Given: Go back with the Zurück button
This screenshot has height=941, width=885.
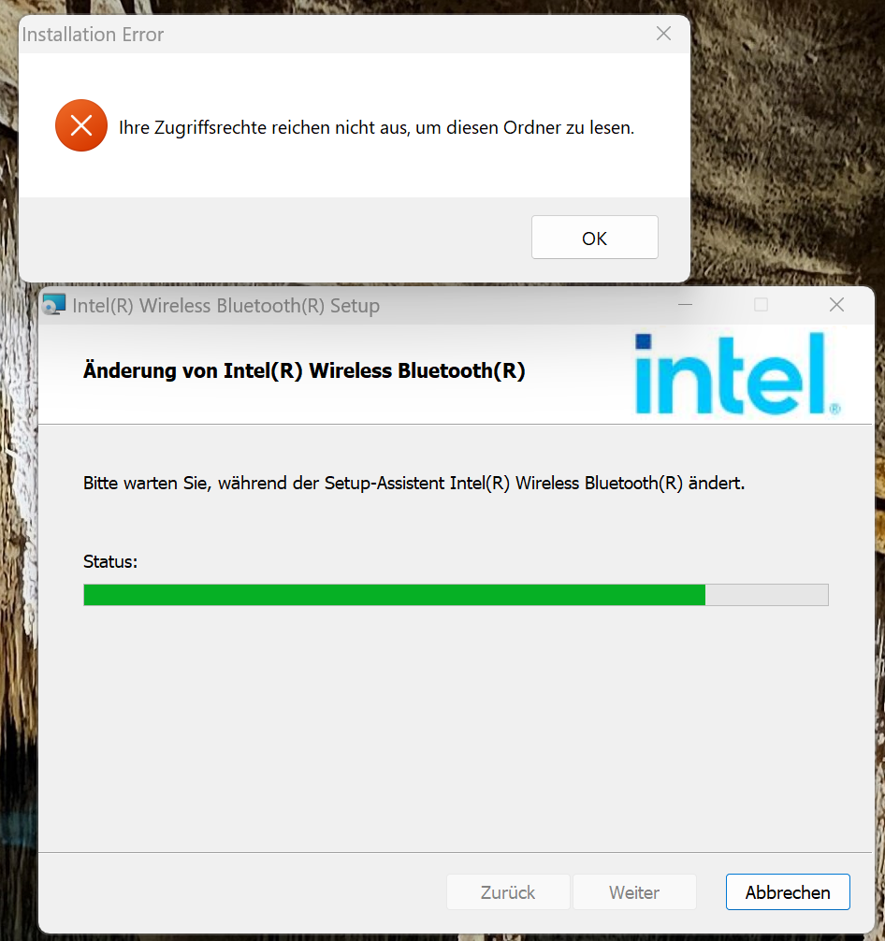Looking at the screenshot, I should click(x=508, y=892).
